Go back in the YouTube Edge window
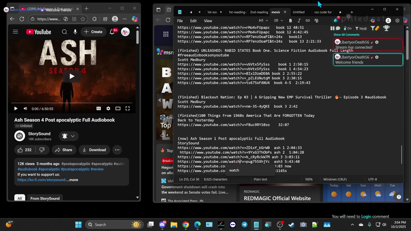This screenshot has width=411, height=231. tap(12, 19)
